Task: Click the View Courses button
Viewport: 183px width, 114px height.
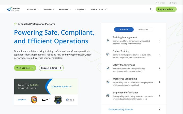Action: pyautogui.click(x=25, y=68)
